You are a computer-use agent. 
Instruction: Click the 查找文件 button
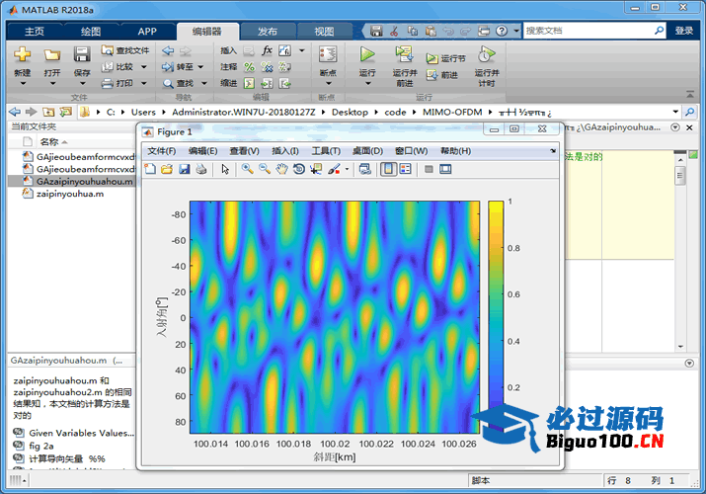click(125, 50)
